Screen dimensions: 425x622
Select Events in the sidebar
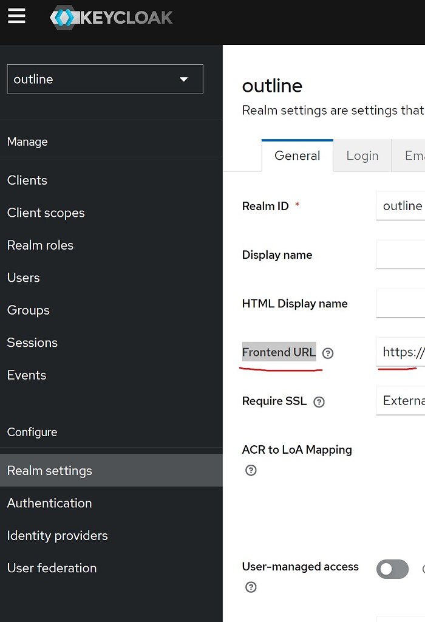click(27, 375)
